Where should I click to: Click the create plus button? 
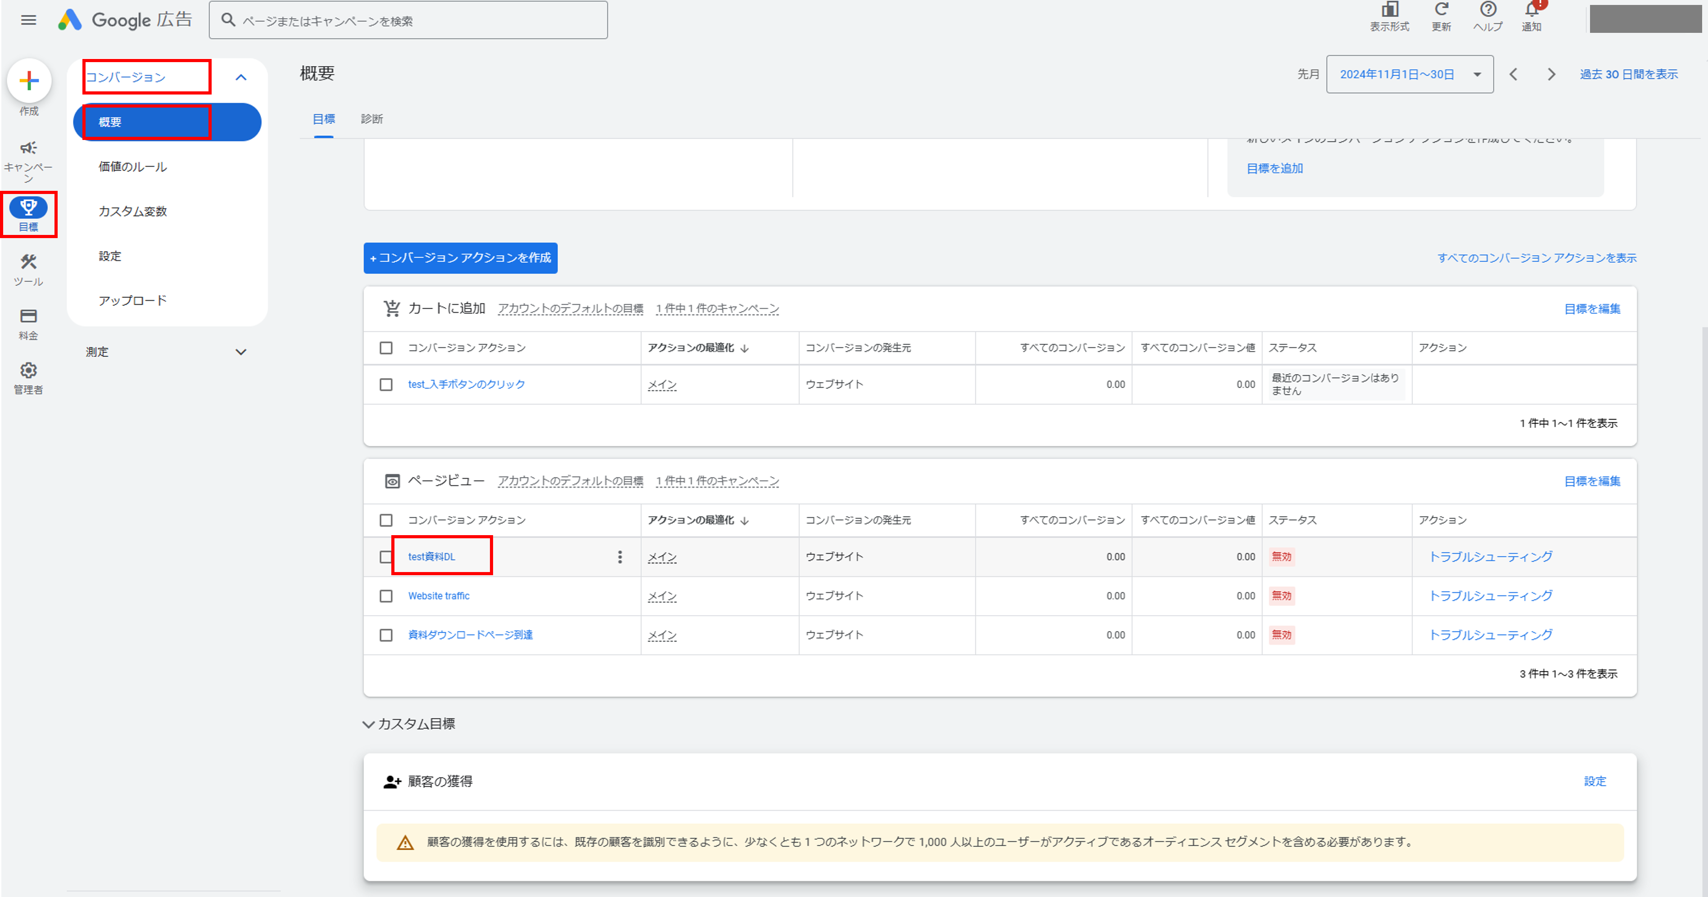coord(29,81)
